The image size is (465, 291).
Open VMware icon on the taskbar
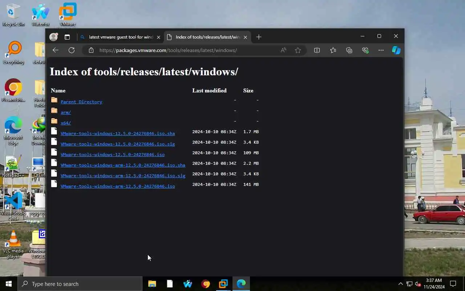tap(223, 284)
